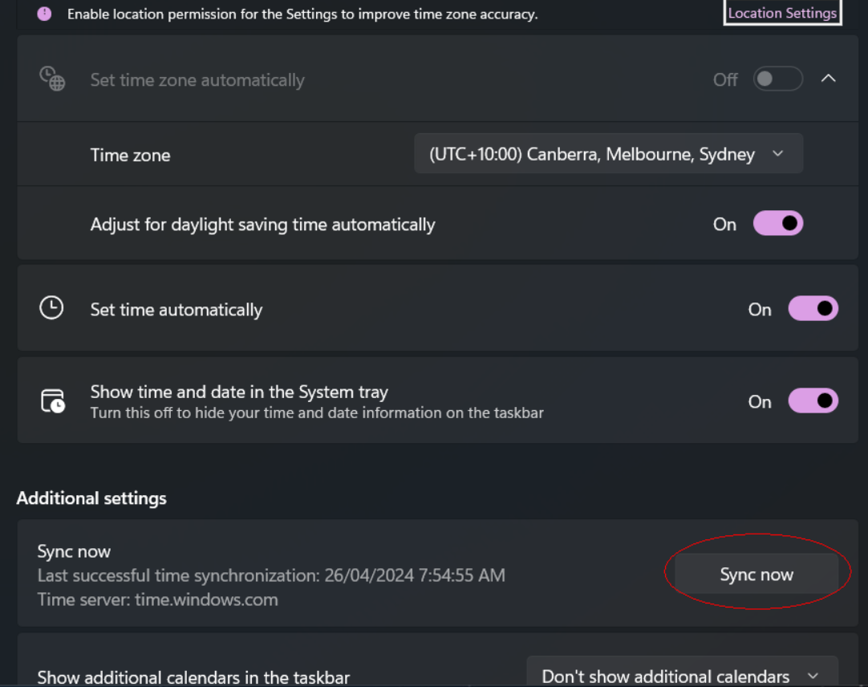Image resolution: width=868 pixels, height=687 pixels.
Task: Hide time and date in the System tray
Action: pyautogui.click(x=813, y=401)
